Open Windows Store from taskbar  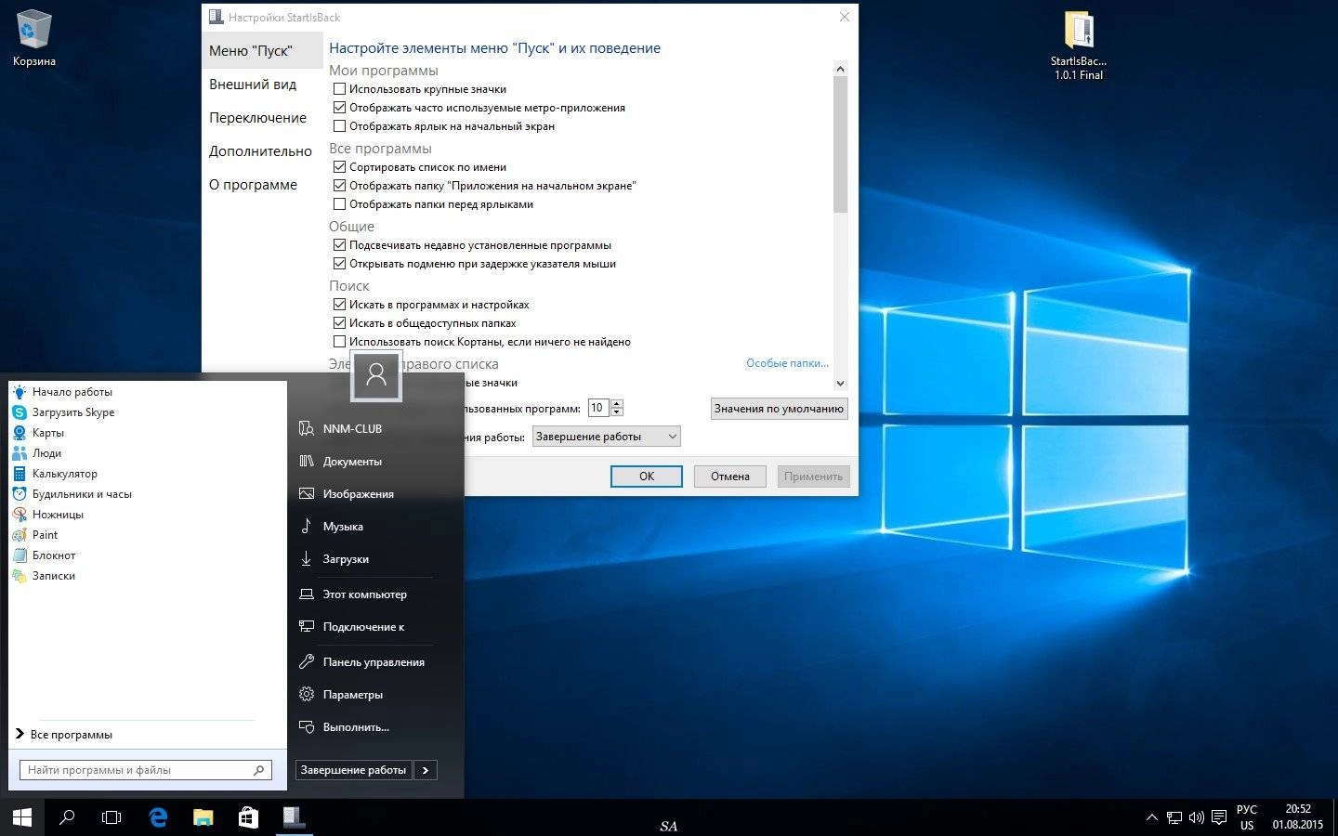click(248, 817)
